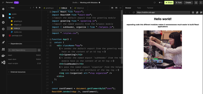The height and width of the screenshot is (94, 203).
Task: Fold the div element at line 12
Action: 50,46
